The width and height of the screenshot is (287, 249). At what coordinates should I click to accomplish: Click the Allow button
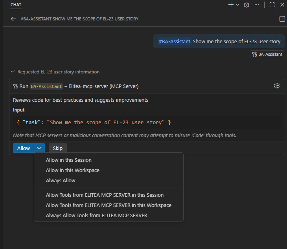click(24, 148)
